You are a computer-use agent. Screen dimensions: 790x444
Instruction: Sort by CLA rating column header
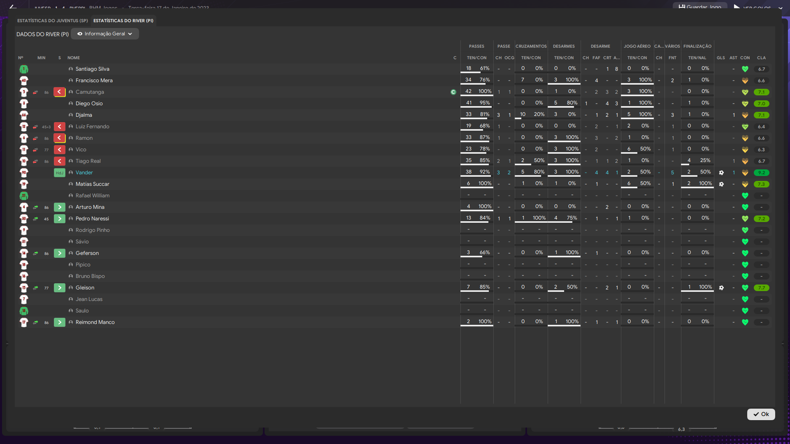[762, 58]
